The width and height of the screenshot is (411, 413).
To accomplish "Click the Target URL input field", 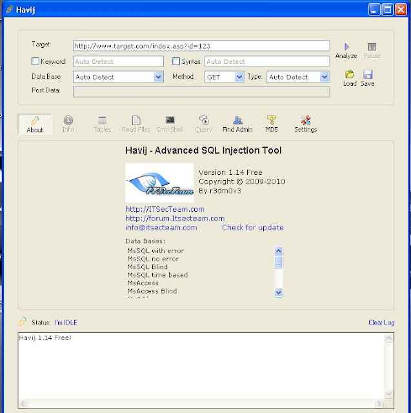I will click(x=201, y=46).
